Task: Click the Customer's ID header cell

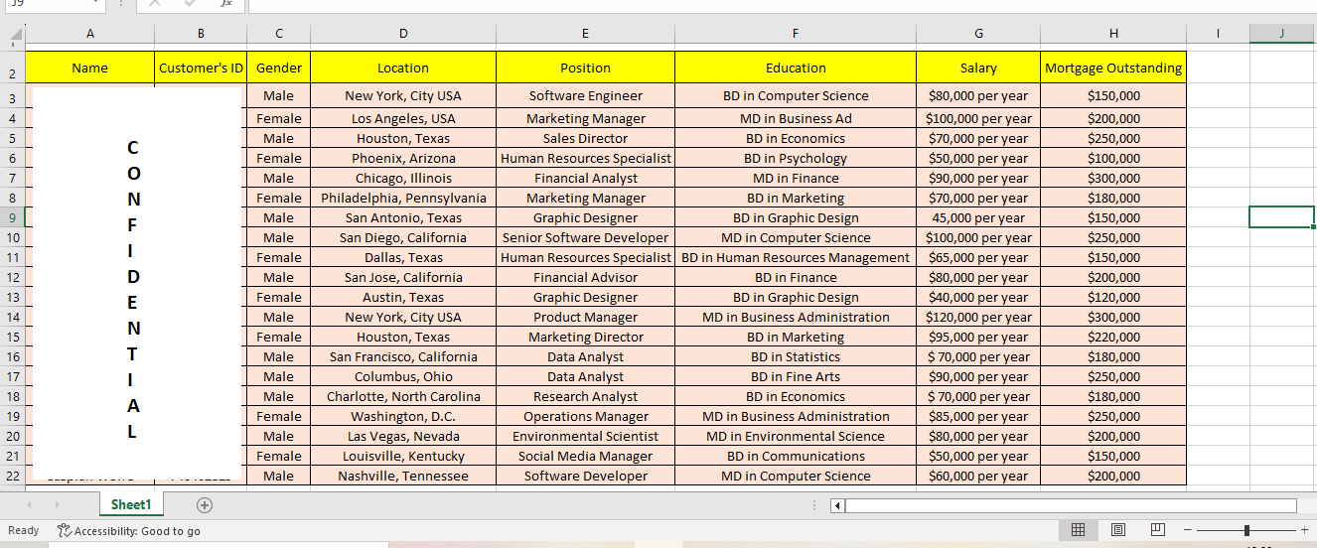Action: [201, 68]
